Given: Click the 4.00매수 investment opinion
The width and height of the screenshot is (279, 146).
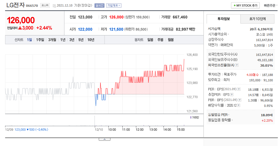Looking at the screenshot, I should point(253,75).
